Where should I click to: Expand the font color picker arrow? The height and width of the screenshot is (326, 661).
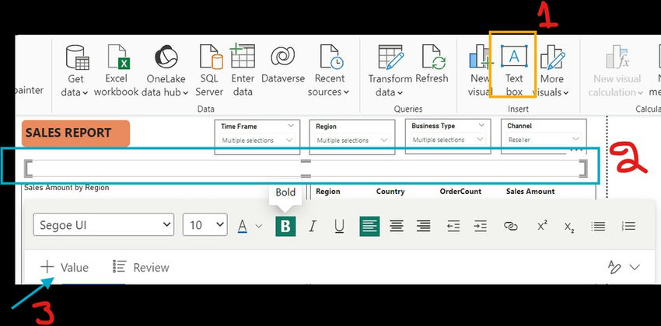[x=259, y=227]
